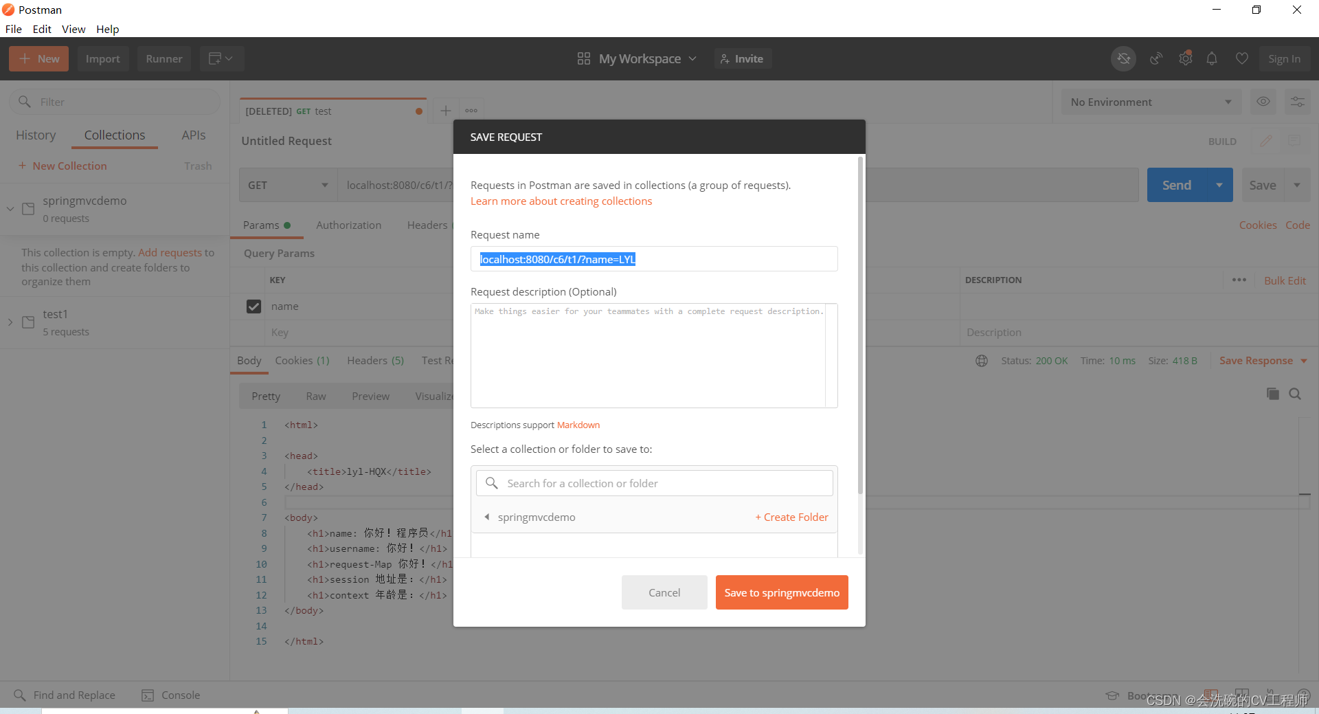Click test1 collection folder icon
This screenshot has height=714, width=1319.
point(28,322)
